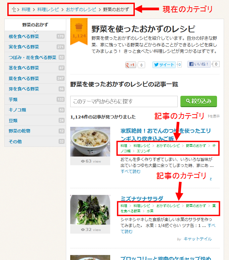Click the rice bowl recipe thumbnail

coord(90,142)
